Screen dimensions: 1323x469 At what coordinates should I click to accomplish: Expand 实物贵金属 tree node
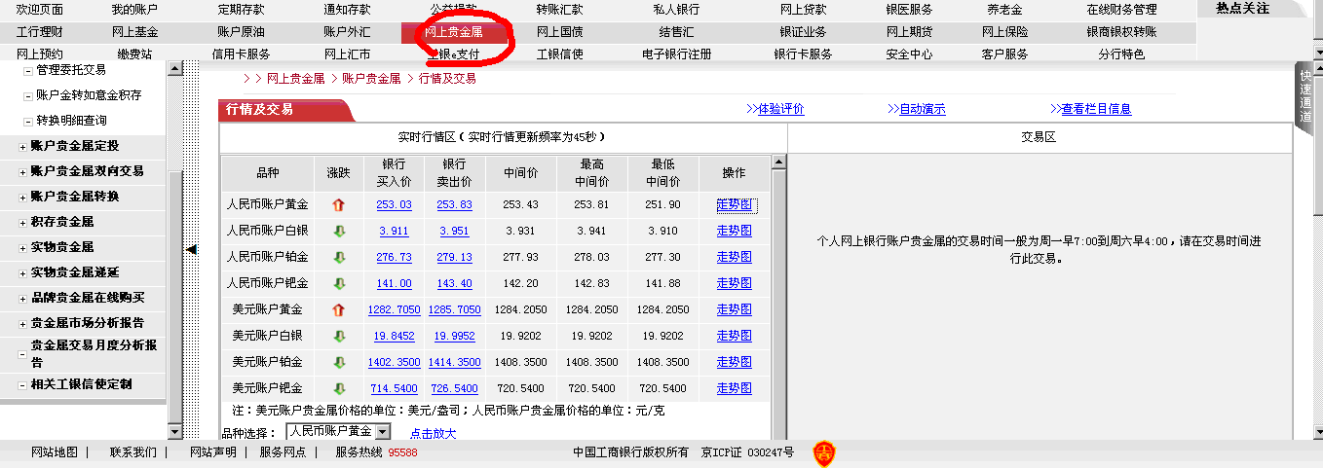pyautogui.click(x=23, y=248)
